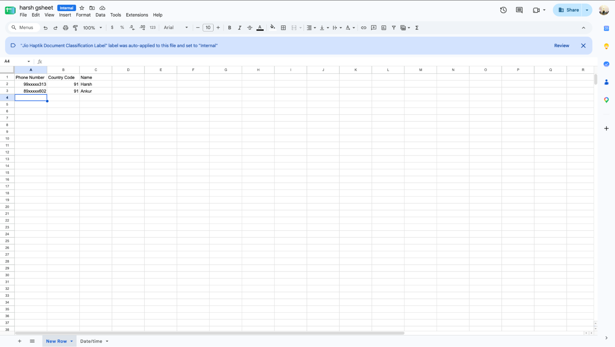Open version history clock icon
Screen dimensions: 615x347
[x=503, y=10]
